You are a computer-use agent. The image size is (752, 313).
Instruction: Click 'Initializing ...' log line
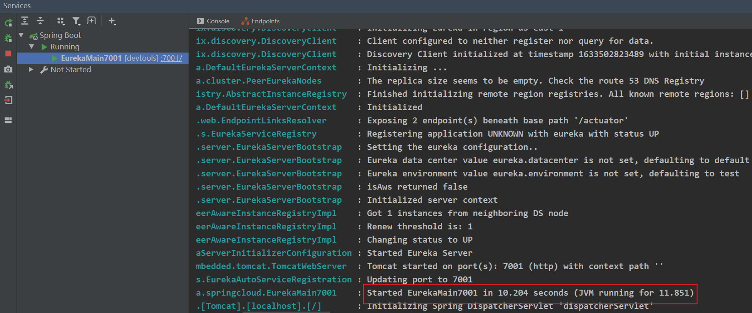(407, 68)
